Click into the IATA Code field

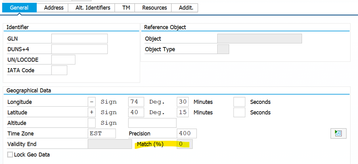(x=59, y=70)
